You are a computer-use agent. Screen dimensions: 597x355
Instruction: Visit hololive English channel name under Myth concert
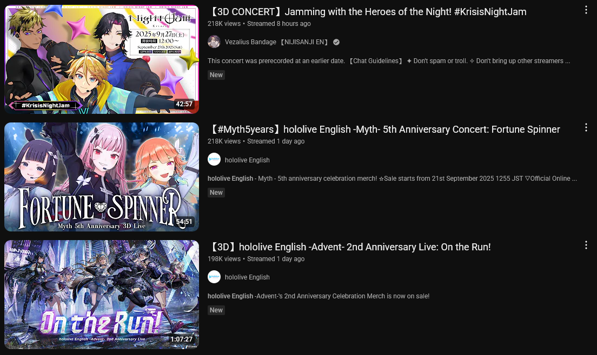click(247, 160)
